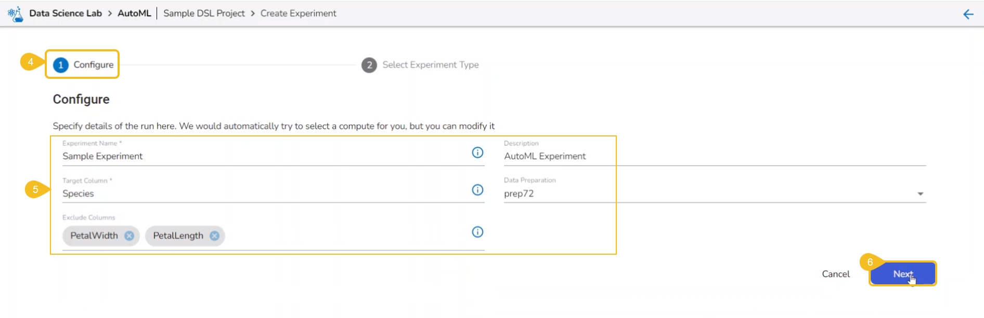Viewport: 984px width, 318px height.
Task: Go to Select Experiment Type step
Action: click(x=430, y=65)
